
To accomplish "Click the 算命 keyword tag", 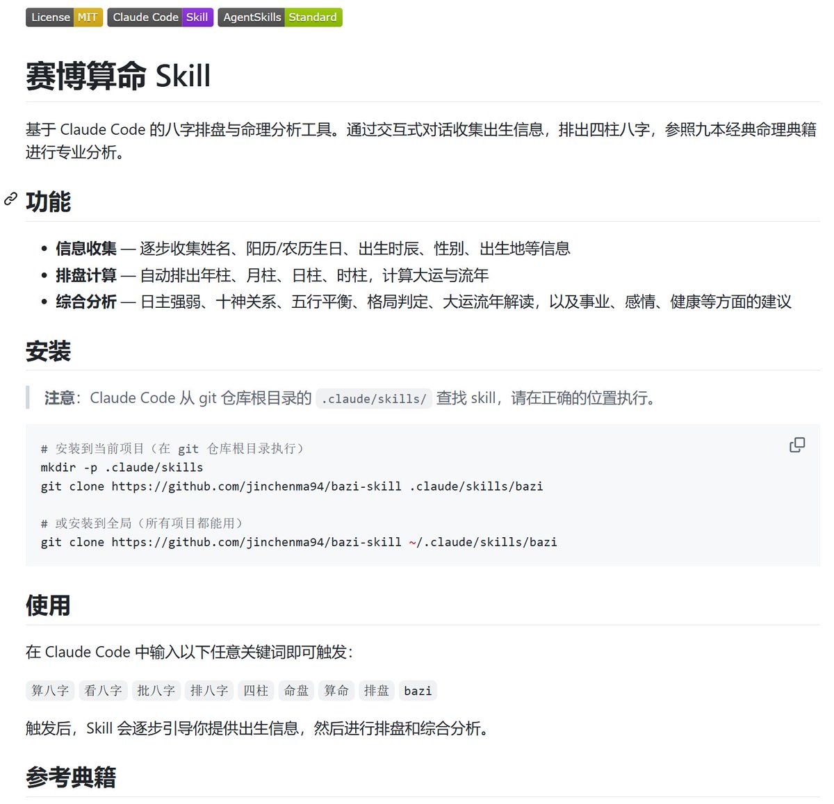I will tap(336, 691).
